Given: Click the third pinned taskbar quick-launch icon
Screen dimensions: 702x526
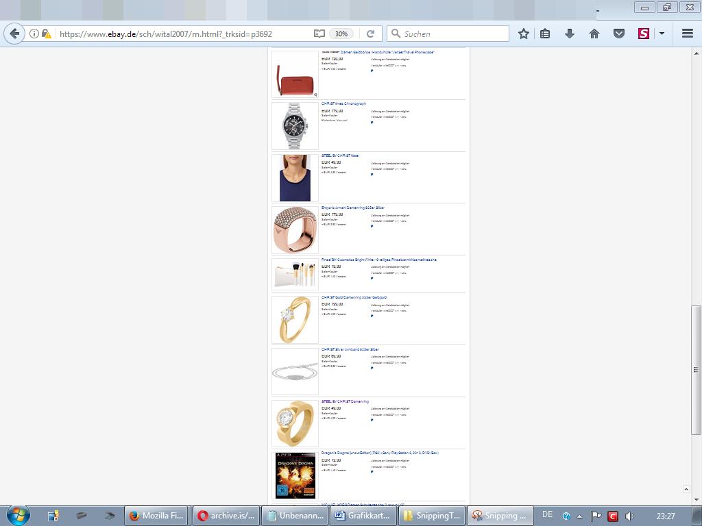Looking at the screenshot, I should (110, 516).
